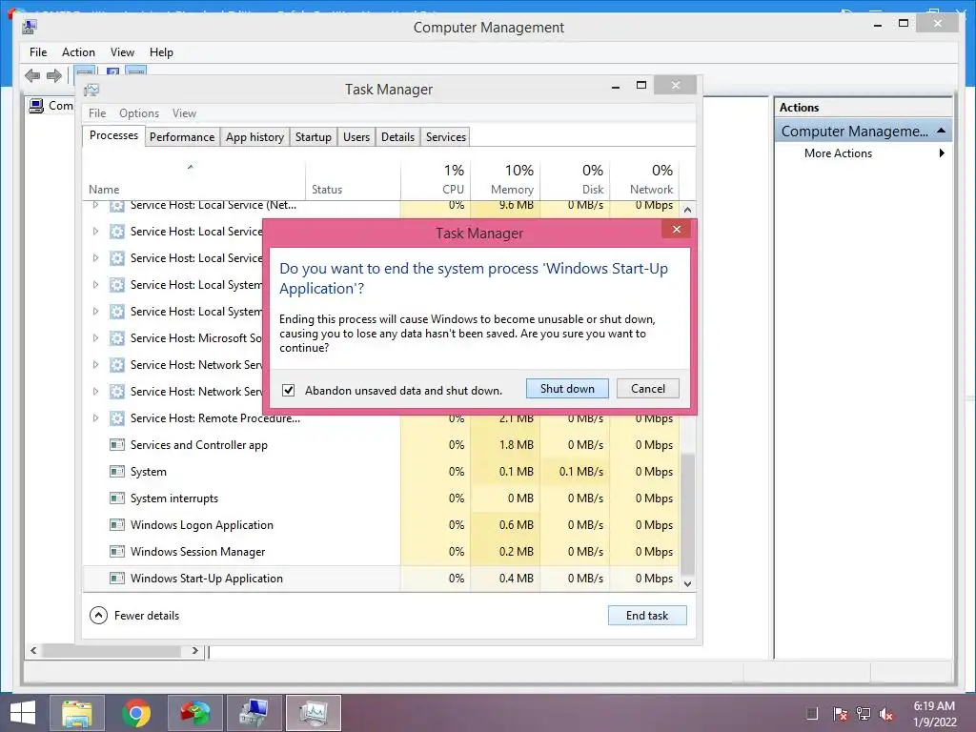Click Windows Logon Application icon

[117, 525]
